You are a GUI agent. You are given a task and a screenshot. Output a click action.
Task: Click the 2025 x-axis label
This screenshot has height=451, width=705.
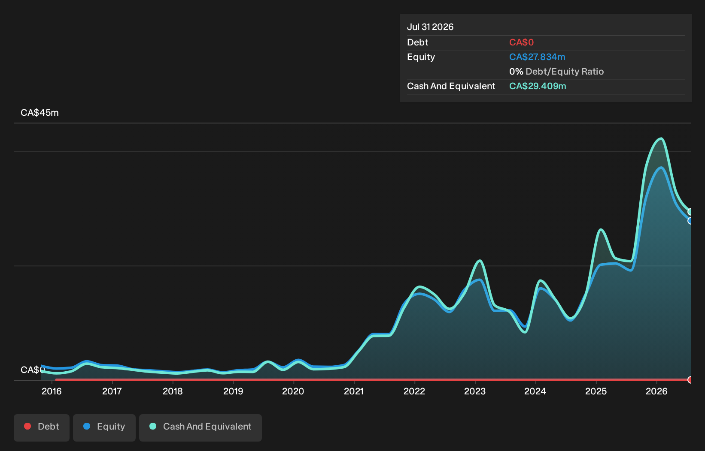[x=596, y=391]
